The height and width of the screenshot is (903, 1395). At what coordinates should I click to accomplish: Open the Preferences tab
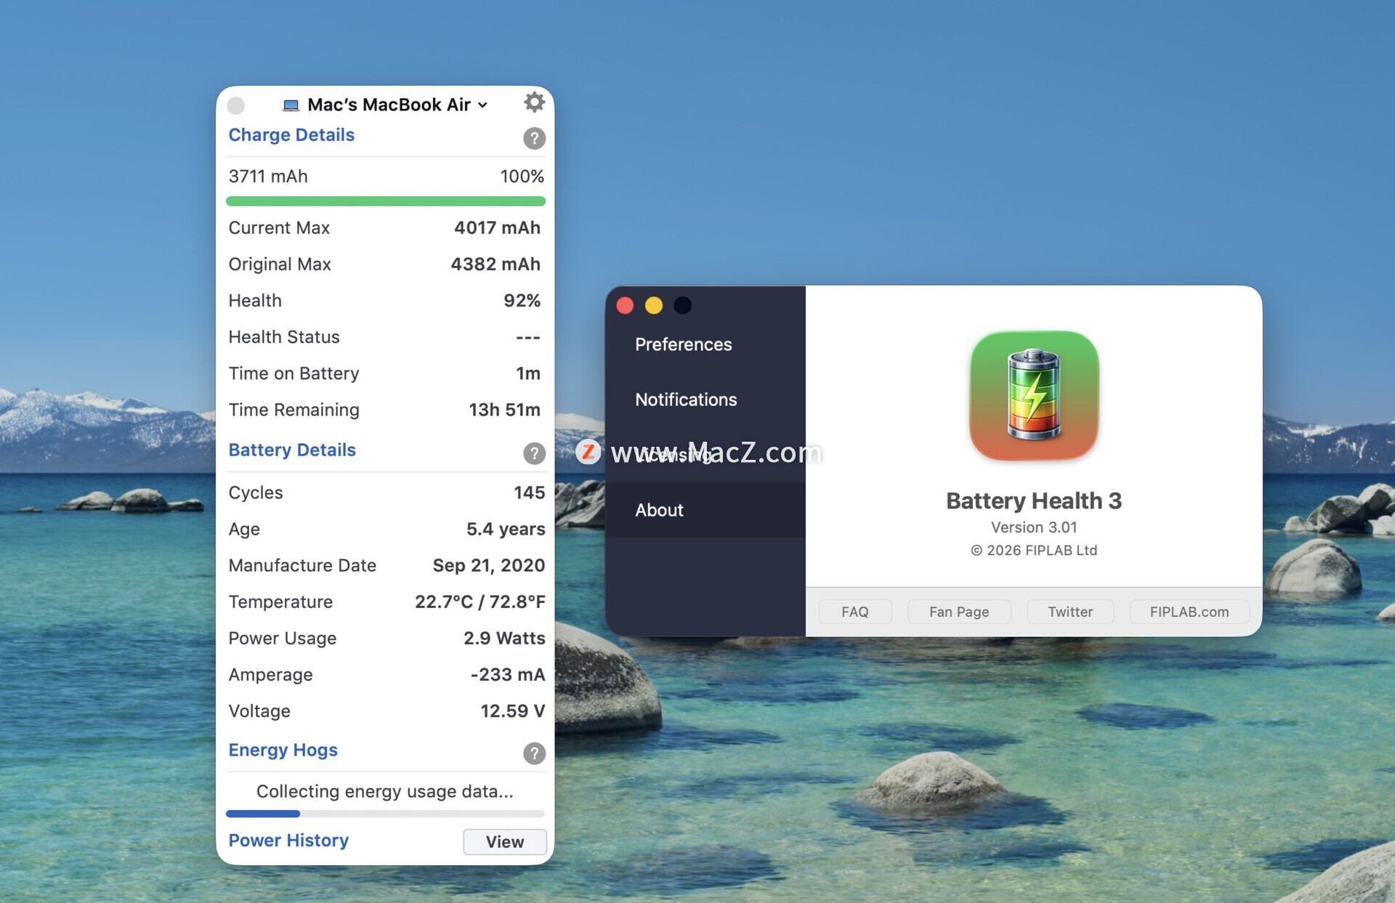[x=683, y=344]
